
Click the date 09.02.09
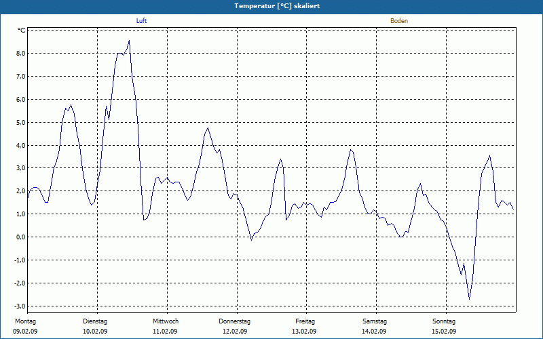(25, 332)
